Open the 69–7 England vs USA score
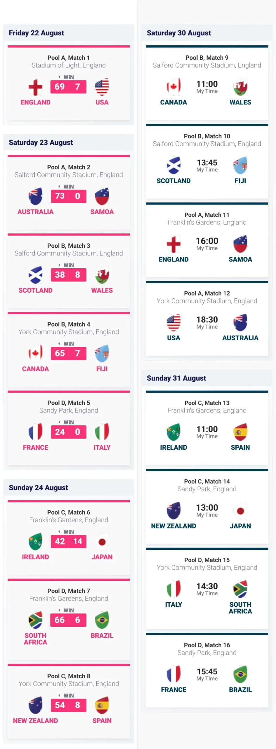Screen dimensions: 276x749 [x=69, y=87]
